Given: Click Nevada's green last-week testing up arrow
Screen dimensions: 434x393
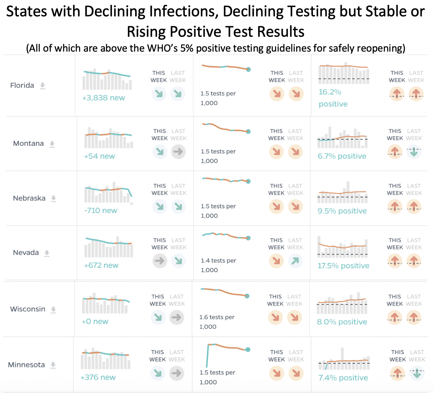Looking at the screenshot, I should point(295,261).
